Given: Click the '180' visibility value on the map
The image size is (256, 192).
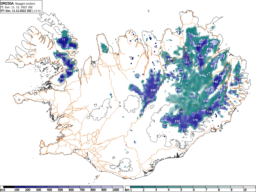Looking at the screenshot, I should click(x=221, y=107).
